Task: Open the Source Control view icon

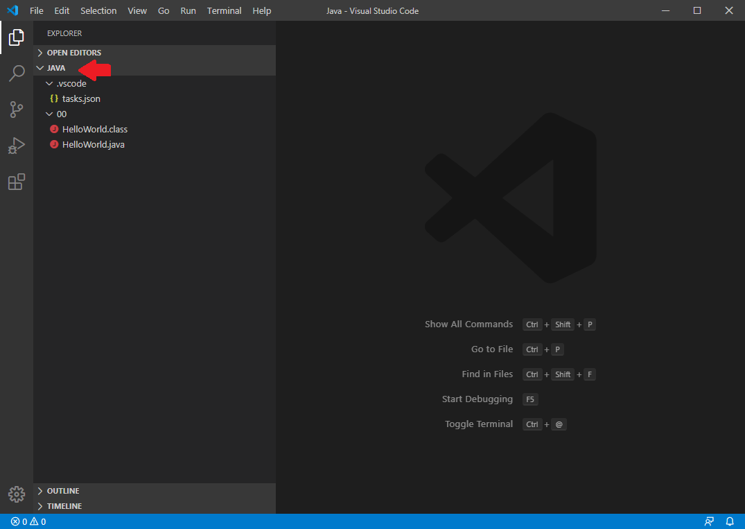Action: (x=17, y=110)
